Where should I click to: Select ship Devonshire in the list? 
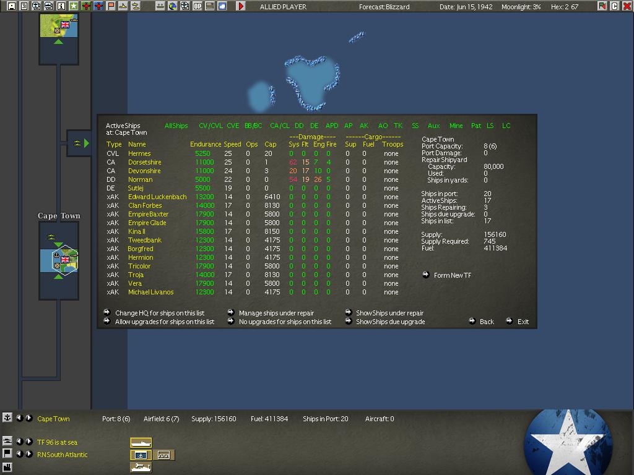click(144, 171)
